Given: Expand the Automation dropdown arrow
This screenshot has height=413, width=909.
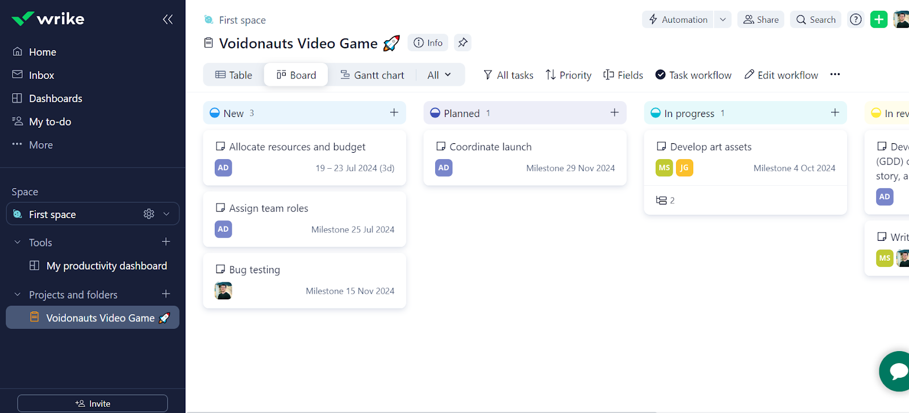Looking at the screenshot, I should pos(723,19).
